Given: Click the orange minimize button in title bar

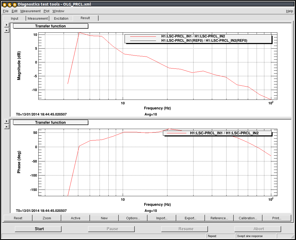Looking at the screenshot, I should (10, 5).
